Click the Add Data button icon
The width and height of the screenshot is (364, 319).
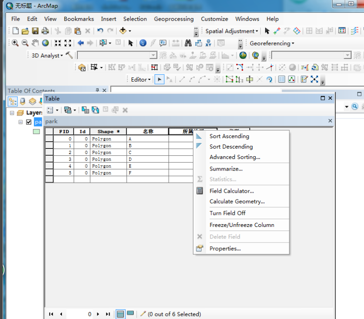122,31
